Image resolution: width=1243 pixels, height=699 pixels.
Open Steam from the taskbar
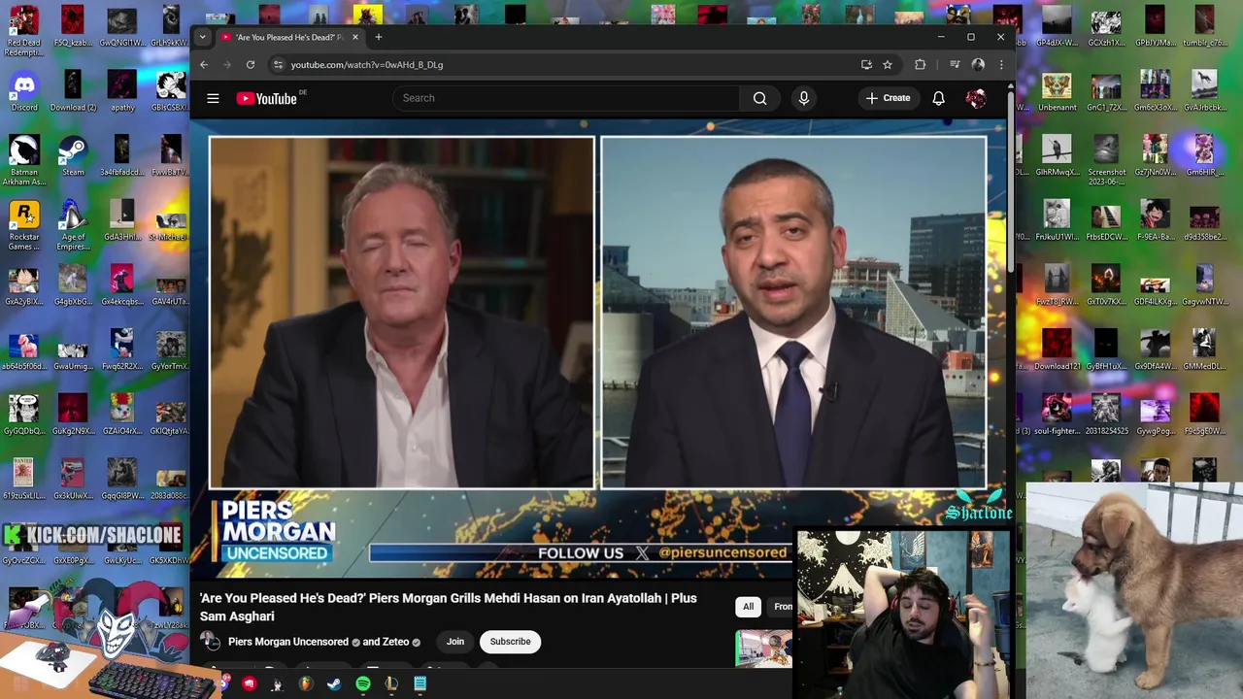(334, 684)
